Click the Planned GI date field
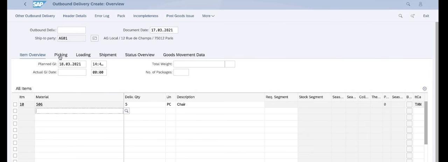This screenshot has width=448, height=162. coord(72,64)
